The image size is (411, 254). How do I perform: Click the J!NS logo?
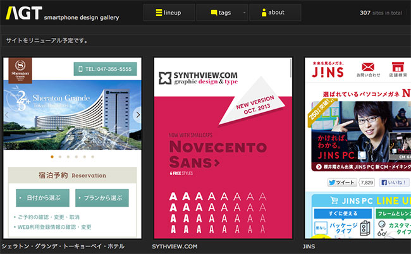[328, 72]
